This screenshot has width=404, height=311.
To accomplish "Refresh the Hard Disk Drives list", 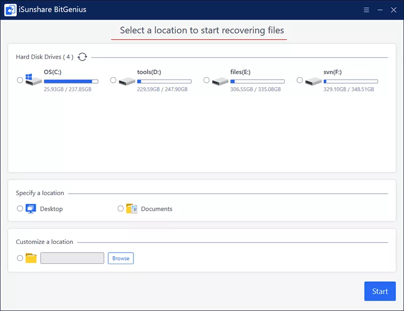I will coord(82,56).
